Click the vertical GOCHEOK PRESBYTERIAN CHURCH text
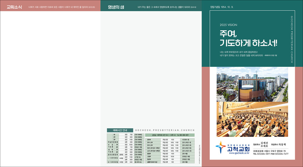303x167 pixels. coord(292,39)
